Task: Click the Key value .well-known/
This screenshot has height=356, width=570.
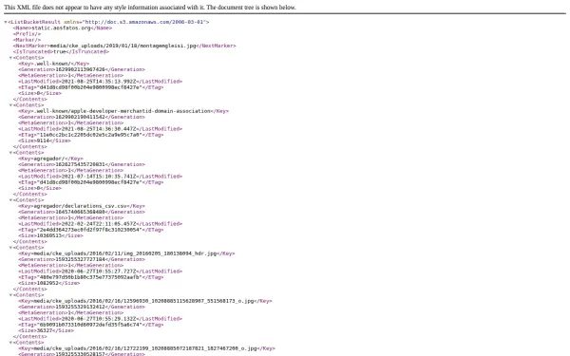Action: [51, 64]
